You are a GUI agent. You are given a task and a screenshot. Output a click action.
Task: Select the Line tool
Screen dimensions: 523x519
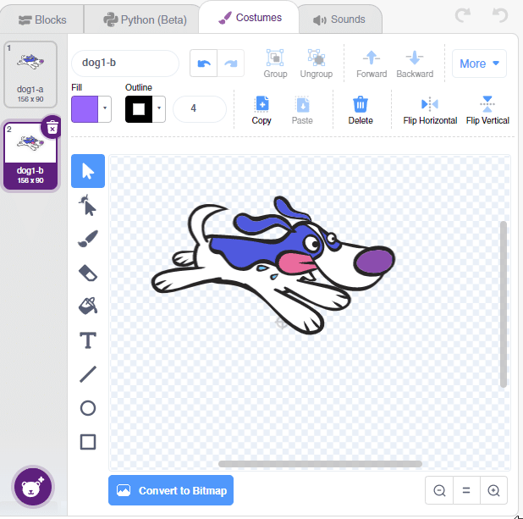coord(88,374)
